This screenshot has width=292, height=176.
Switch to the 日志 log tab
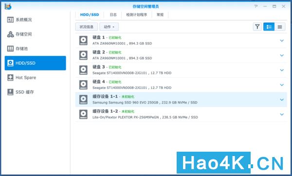[113, 15]
